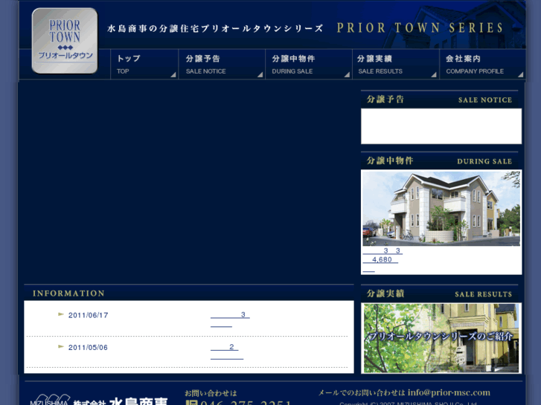
Task: Click the corner arrow on SALE RESULTS menu
Action: point(435,74)
